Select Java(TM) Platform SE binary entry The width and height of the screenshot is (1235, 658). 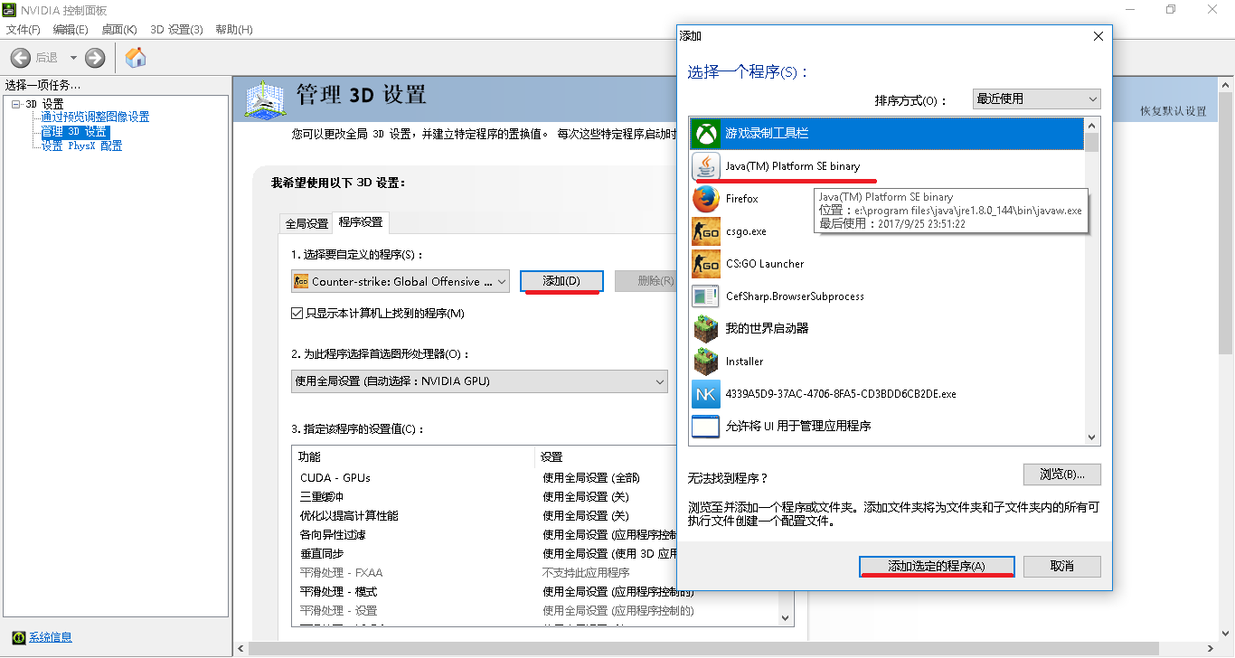click(886, 166)
